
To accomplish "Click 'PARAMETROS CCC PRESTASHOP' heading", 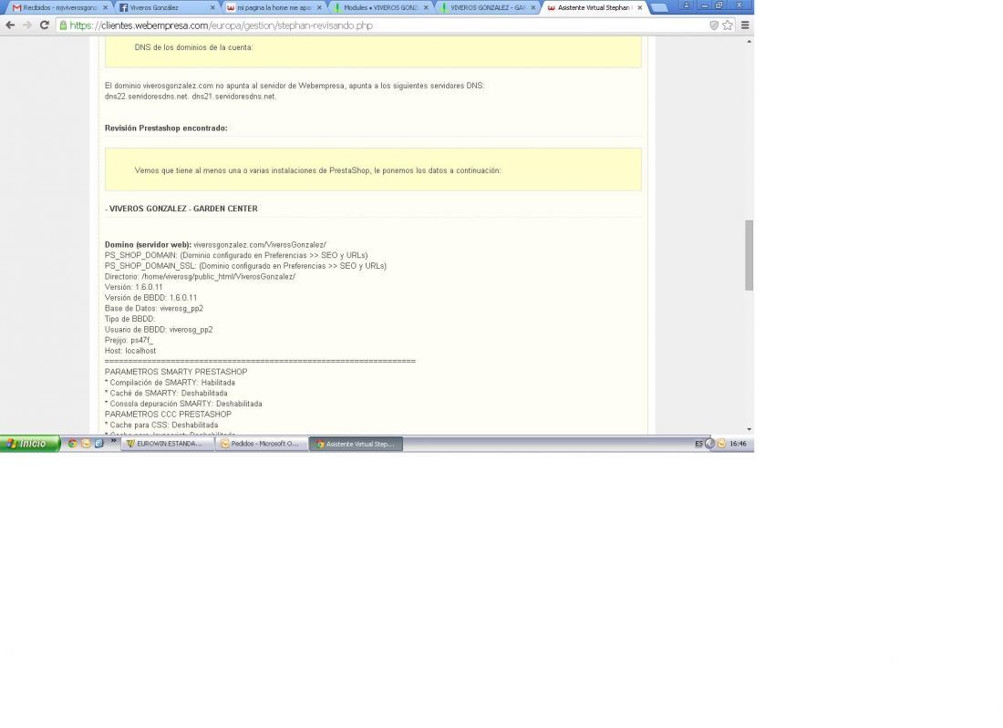I will pyautogui.click(x=169, y=415).
